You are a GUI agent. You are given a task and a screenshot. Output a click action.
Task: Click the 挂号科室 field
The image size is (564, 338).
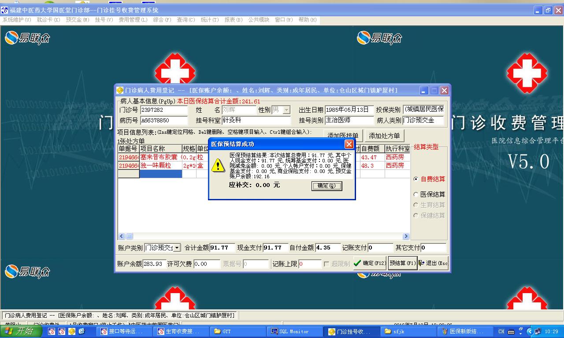tap(256, 120)
